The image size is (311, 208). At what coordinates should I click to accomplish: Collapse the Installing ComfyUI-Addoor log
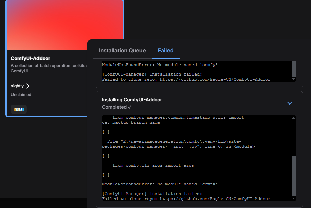[x=290, y=103]
